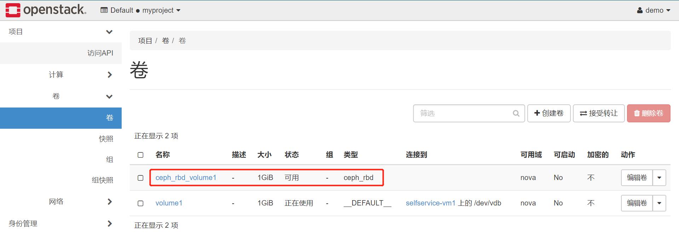
Task: Click the 接受转让 button
Action: [x=599, y=113]
